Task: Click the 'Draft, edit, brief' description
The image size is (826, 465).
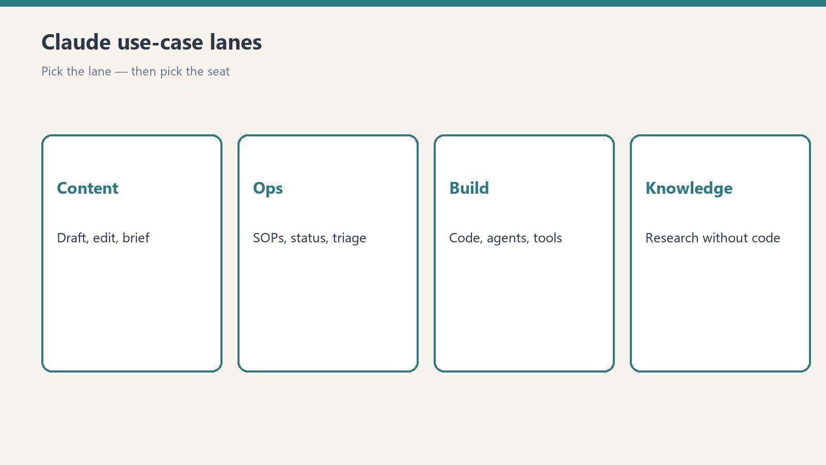Action: 103,238
